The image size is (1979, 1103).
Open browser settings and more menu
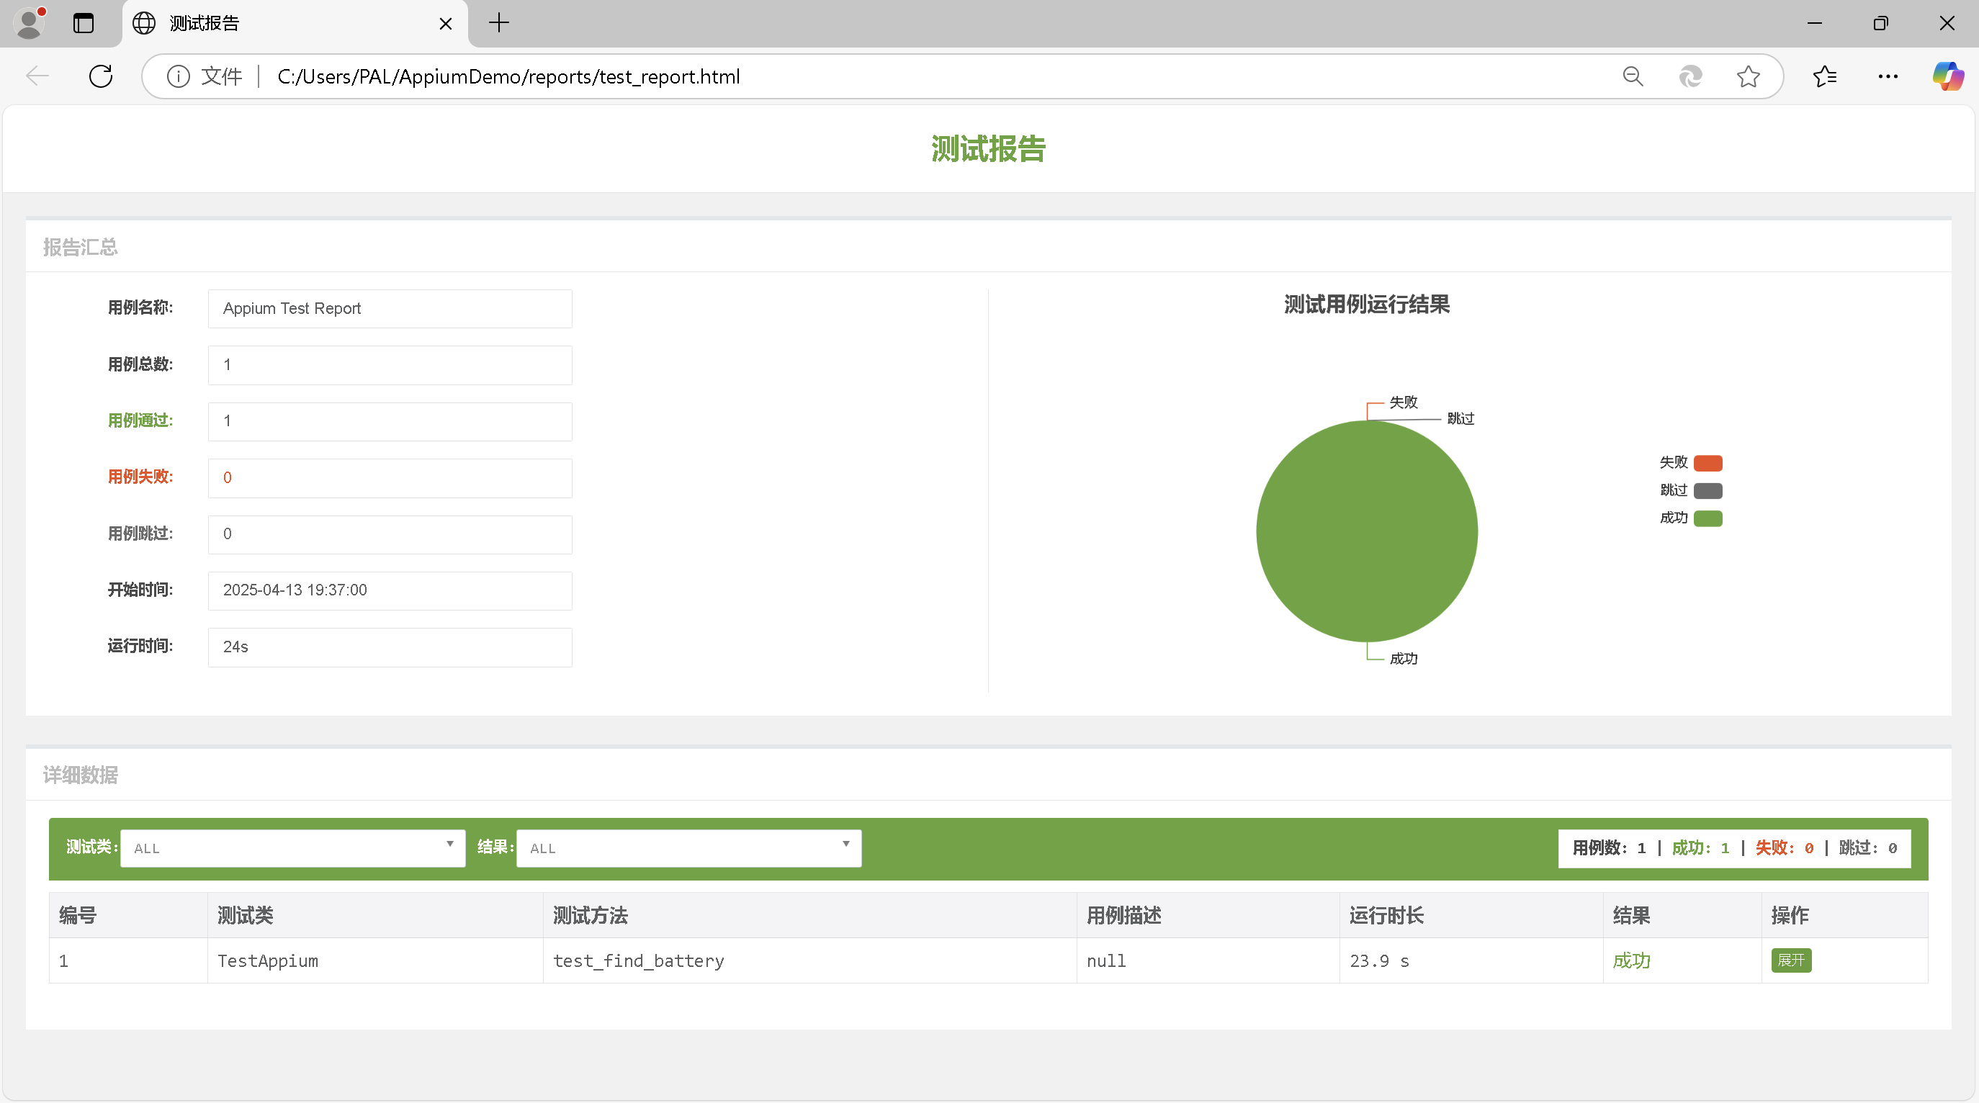pyautogui.click(x=1888, y=76)
